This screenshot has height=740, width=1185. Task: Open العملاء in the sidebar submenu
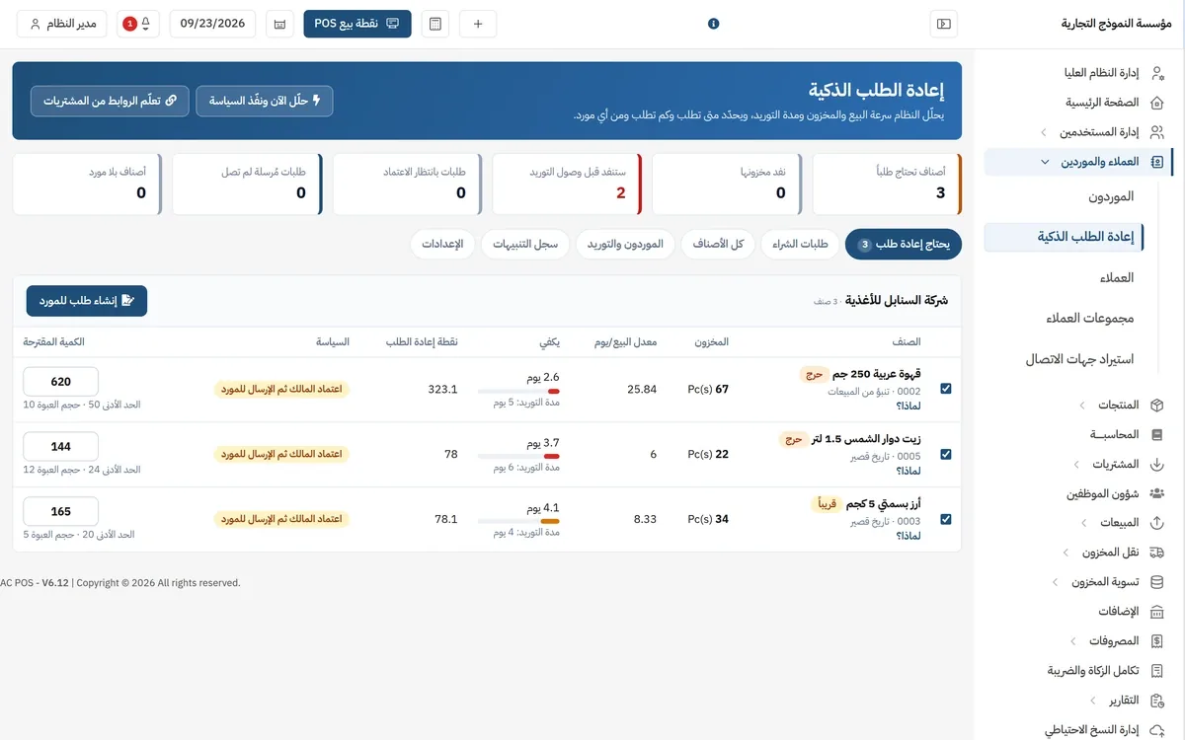click(x=1117, y=278)
